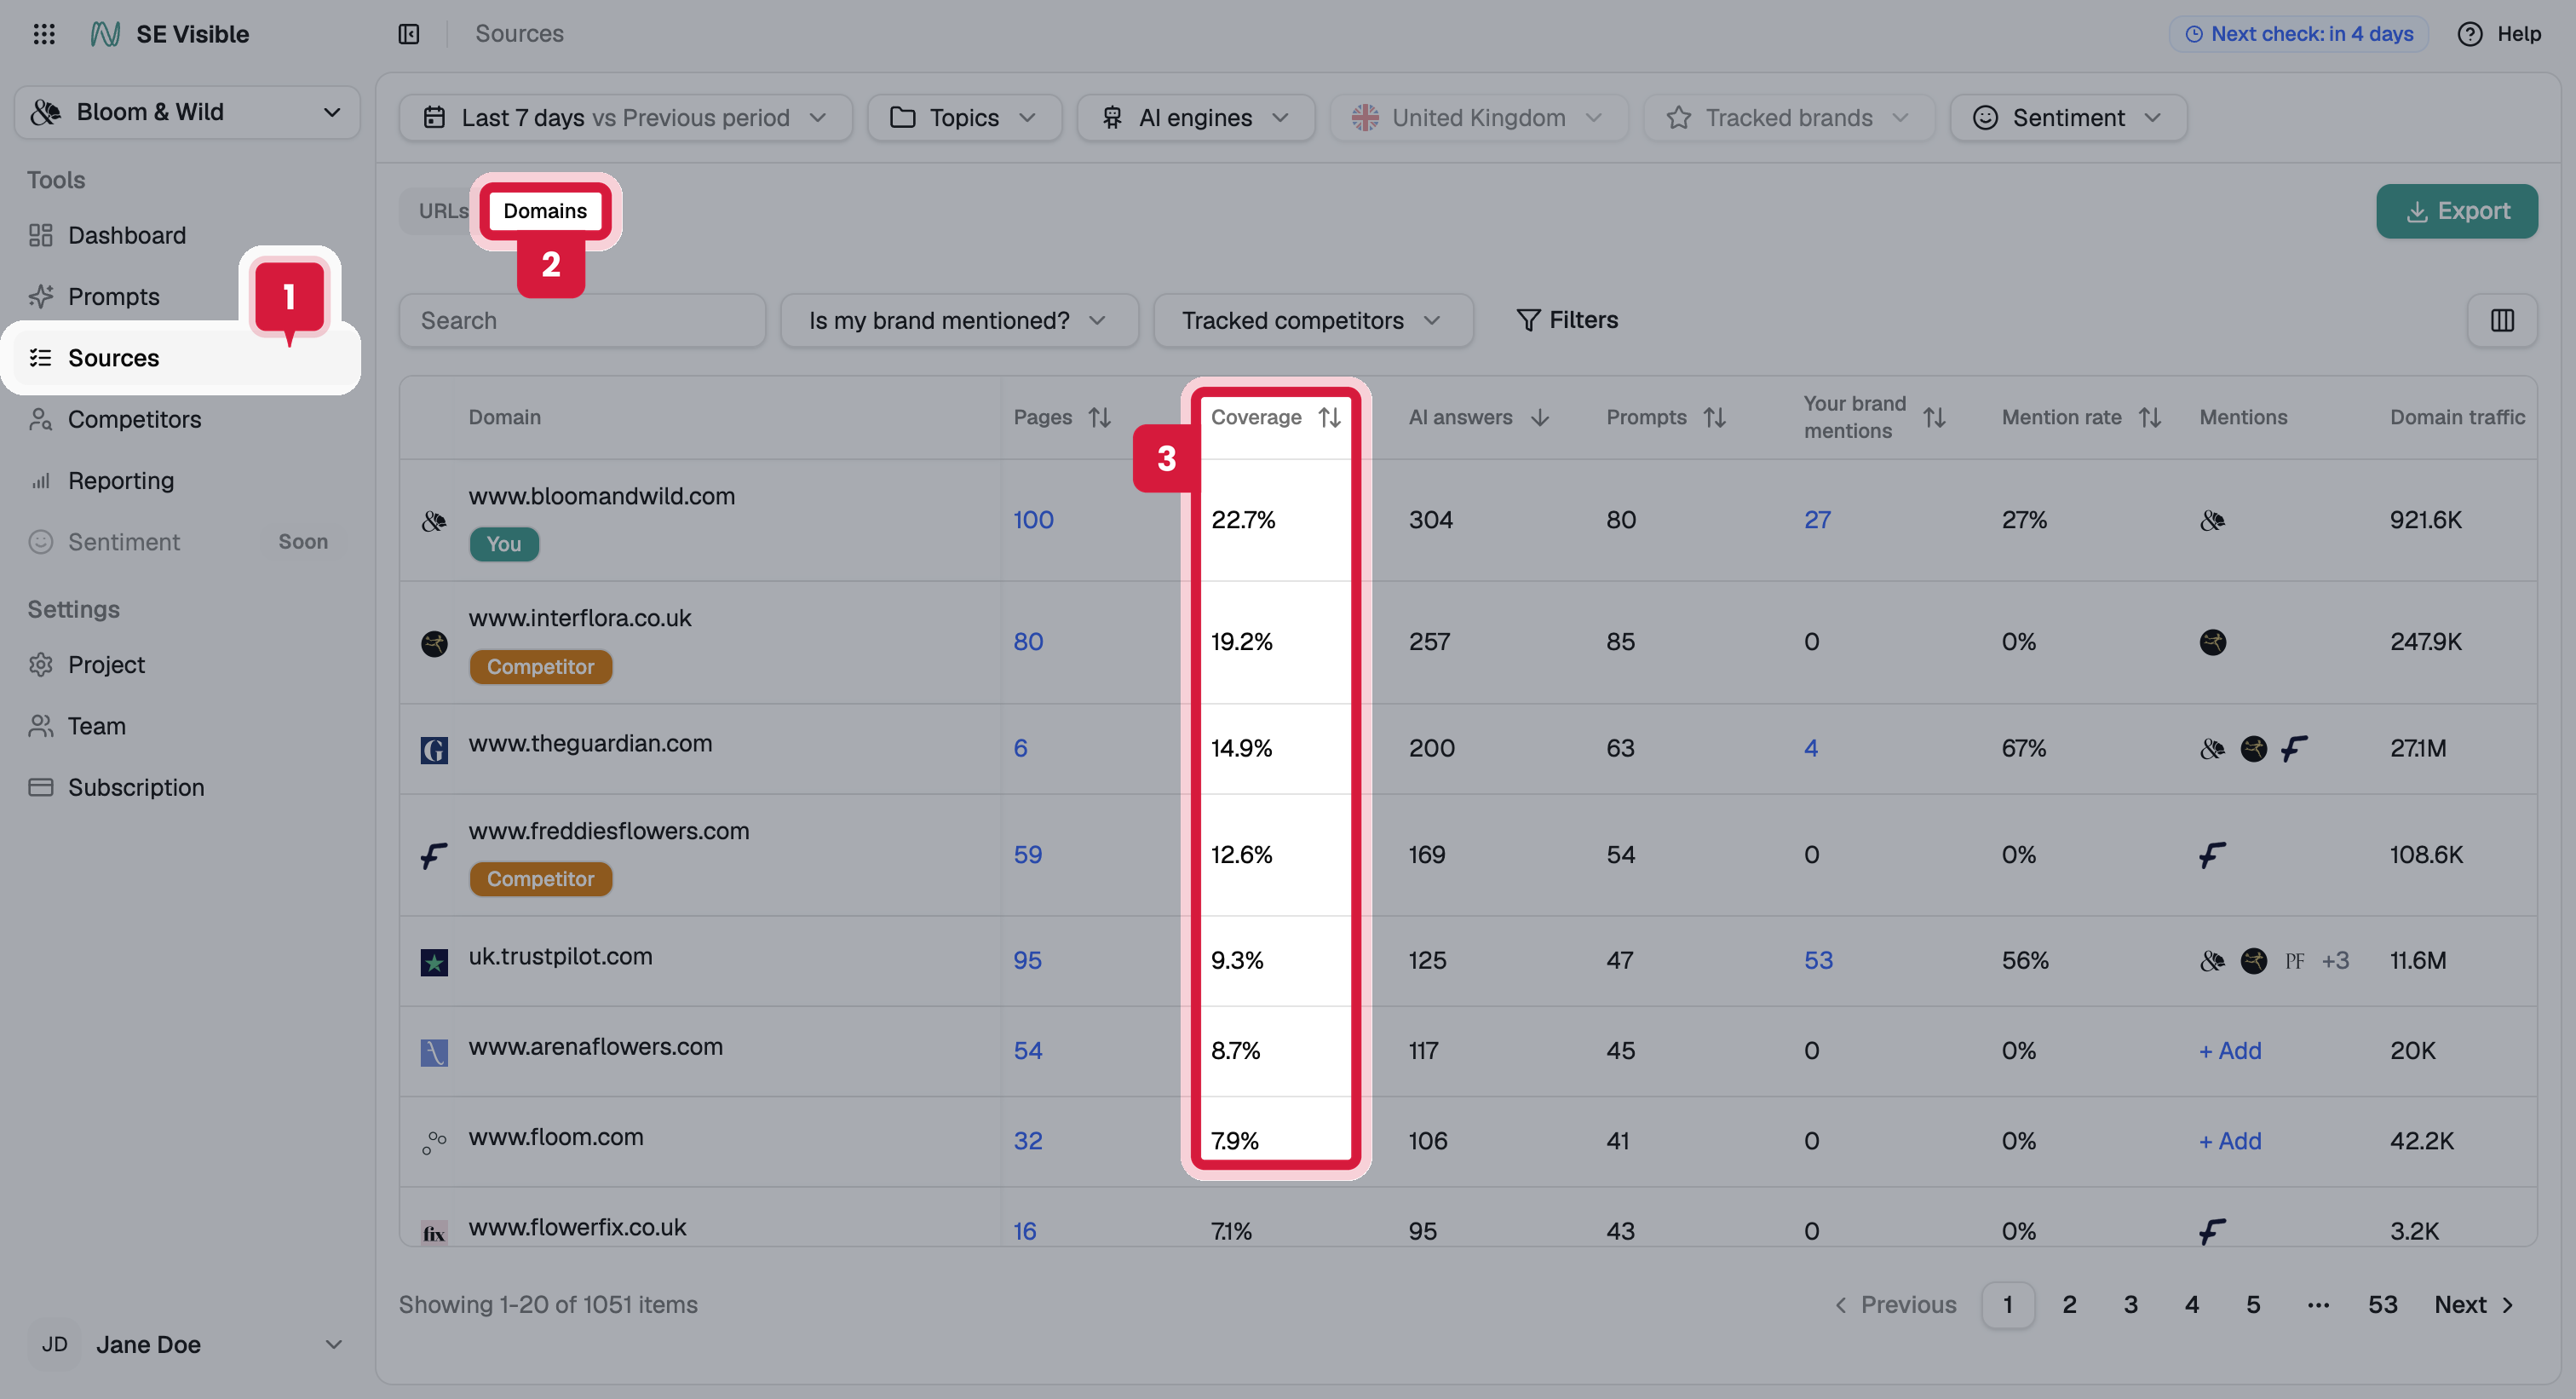
Task: Sort by AI answers descending arrow
Action: pos(1540,417)
